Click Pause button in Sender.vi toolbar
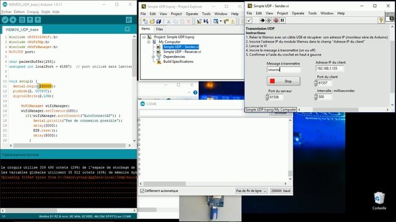This screenshot has height=222, width=396. 282,20
